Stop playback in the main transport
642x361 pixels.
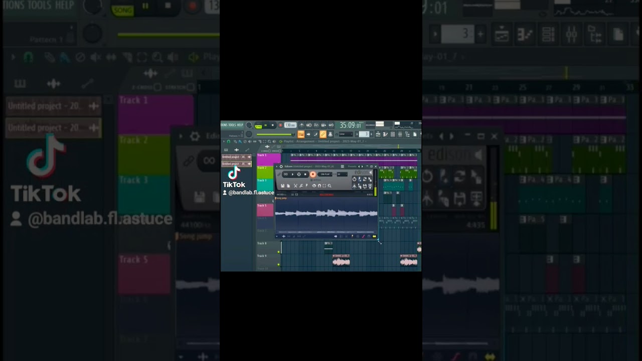272,125
